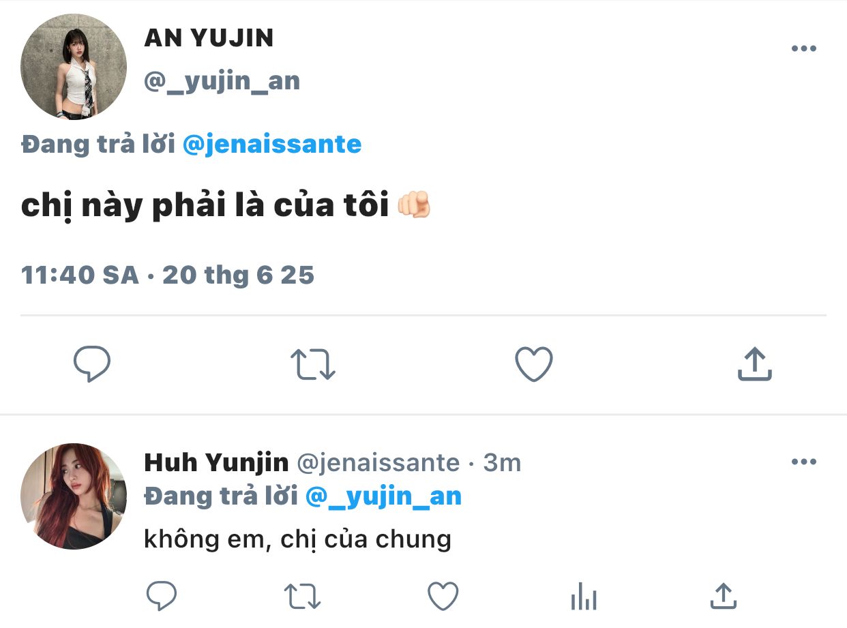
Task: Open the @_yujin_an handle under AN YUJIN
Action: click(x=222, y=81)
